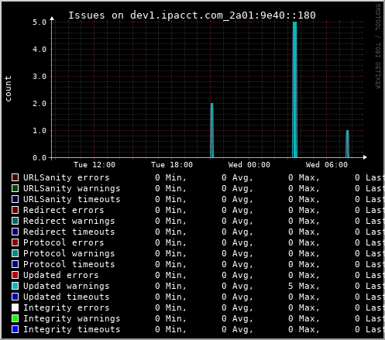
Task: Click the Integrity warnings bright green swatch
Action: click(x=15, y=318)
